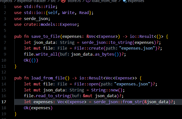Click the "expenses.json" string on line 8
182x119 pixels.
(x=137, y=48)
